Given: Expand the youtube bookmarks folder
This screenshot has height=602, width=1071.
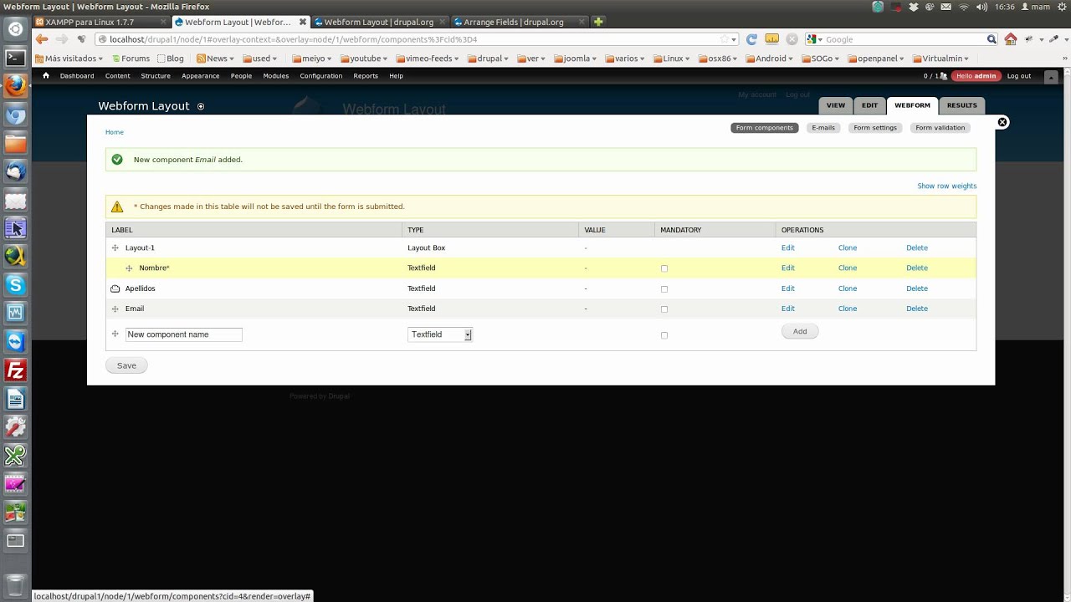Looking at the screenshot, I should click(x=365, y=59).
